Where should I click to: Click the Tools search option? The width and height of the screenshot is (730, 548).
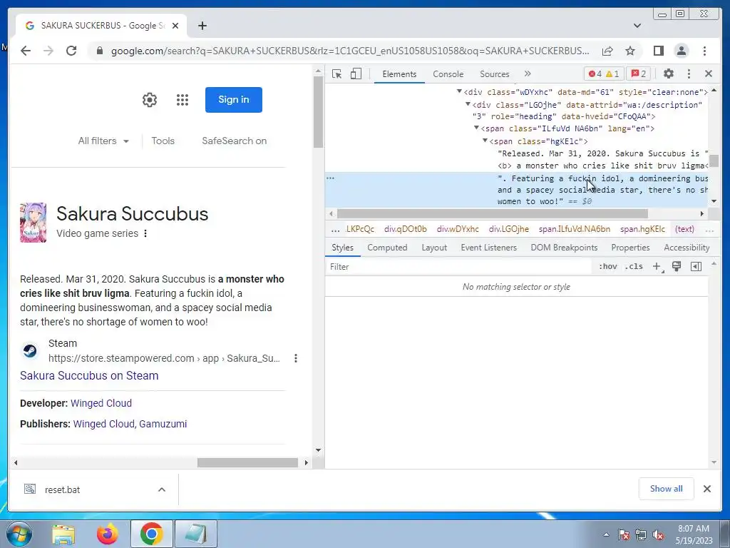tap(163, 141)
